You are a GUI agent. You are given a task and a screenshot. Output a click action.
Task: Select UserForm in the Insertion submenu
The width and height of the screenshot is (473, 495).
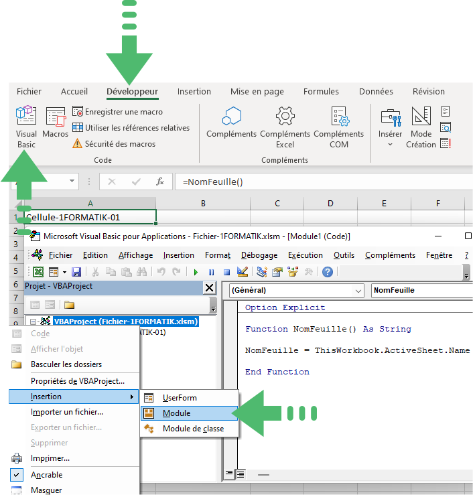pos(190,398)
